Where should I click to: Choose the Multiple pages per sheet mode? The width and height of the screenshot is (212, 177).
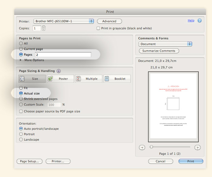(88, 79)
